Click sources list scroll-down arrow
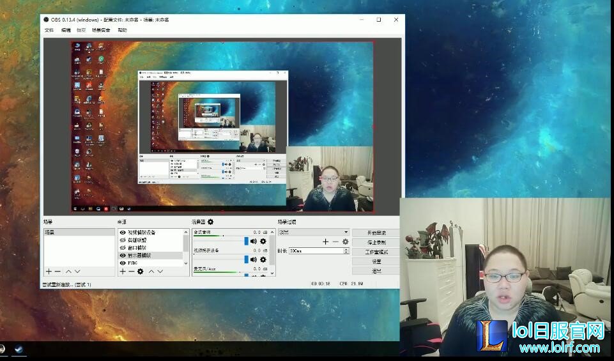614x361 pixels. point(186,263)
